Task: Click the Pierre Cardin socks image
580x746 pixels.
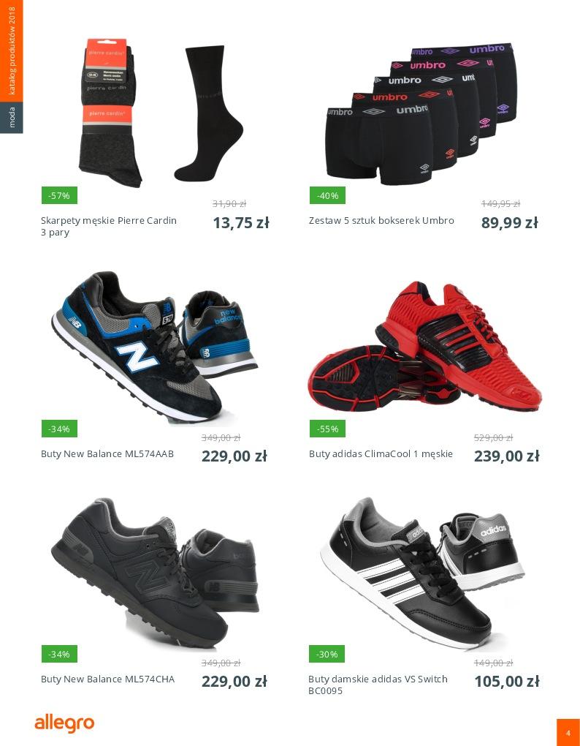Action: (161, 113)
